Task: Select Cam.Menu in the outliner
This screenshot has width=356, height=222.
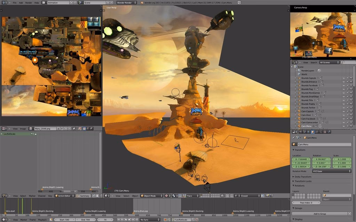Action: pos(306,126)
